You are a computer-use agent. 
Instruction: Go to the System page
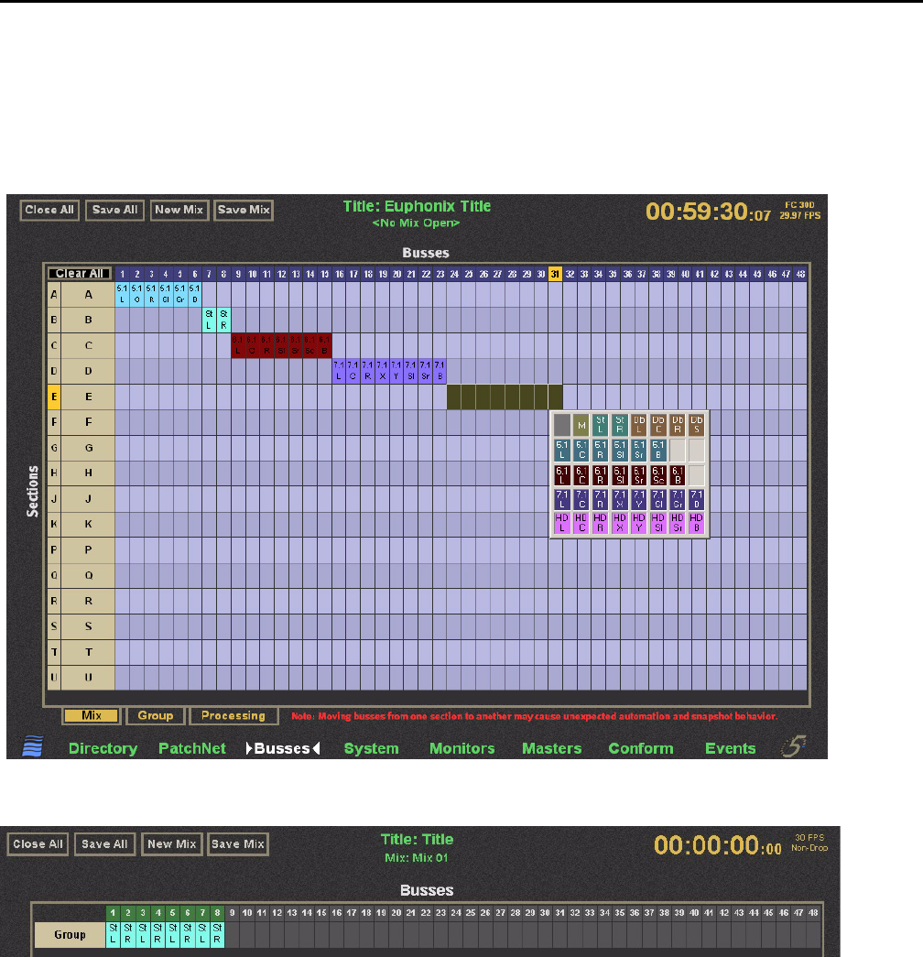(371, 748)
